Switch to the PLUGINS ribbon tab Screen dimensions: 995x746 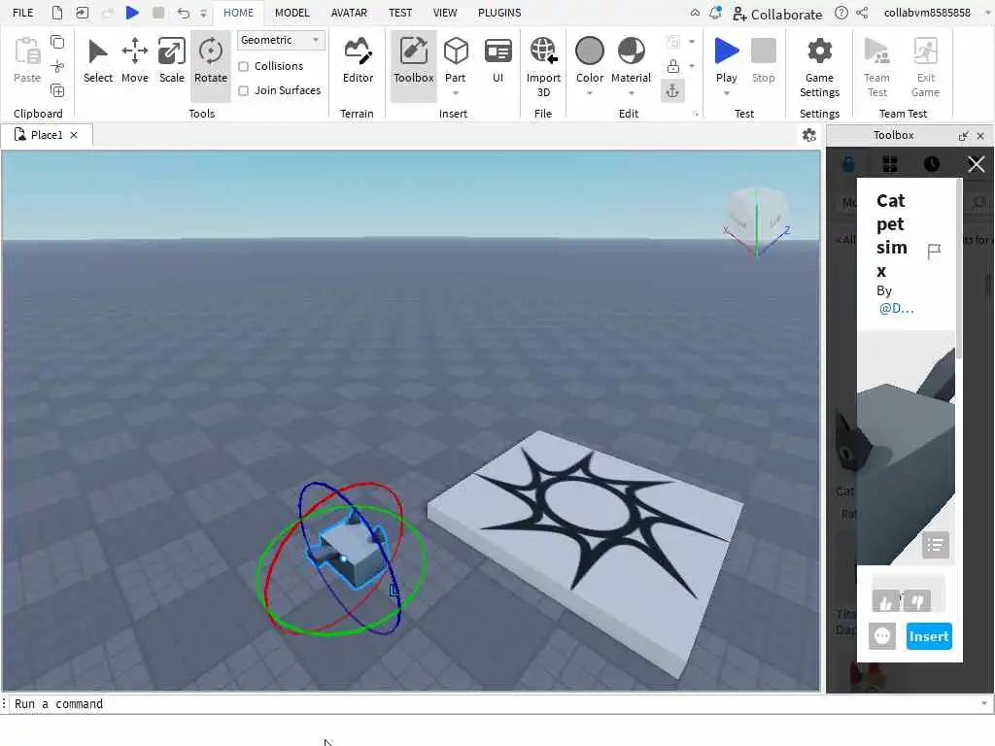(499, 13)
